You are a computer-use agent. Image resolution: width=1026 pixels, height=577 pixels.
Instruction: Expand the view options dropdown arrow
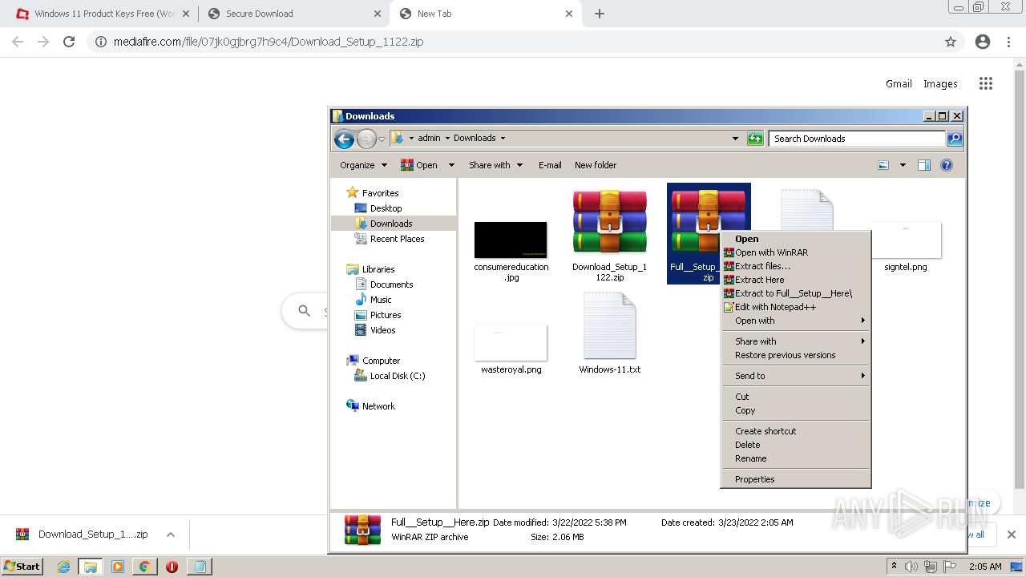click(903, 165)
